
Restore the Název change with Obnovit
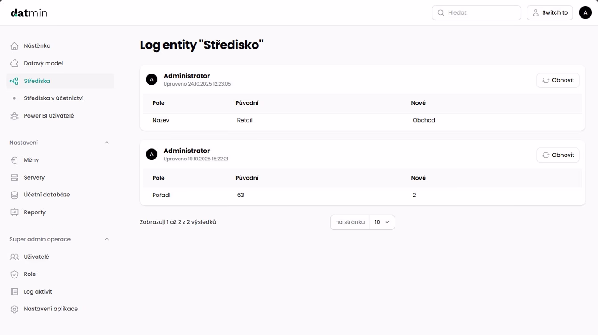[558, 80]
